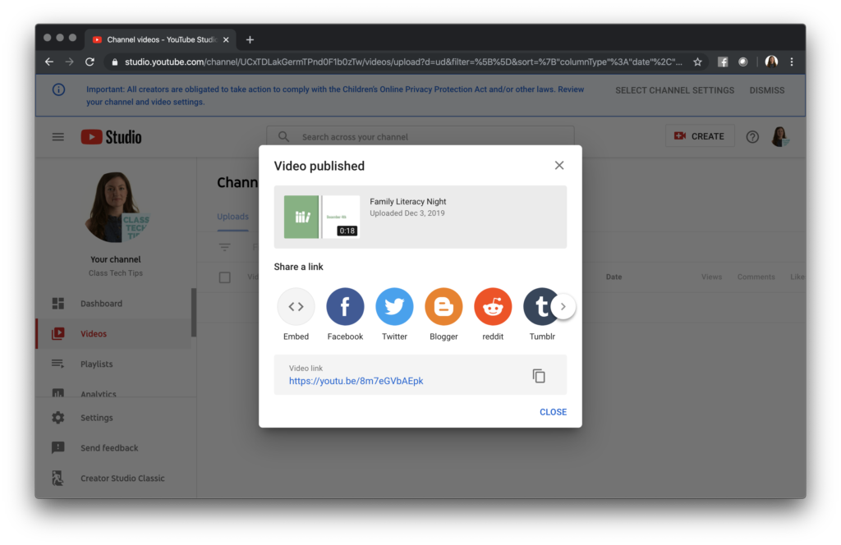Screen dimensions: 841x545
Task: Reload the page
Action: pyautogui.click(x=90, y=62)
